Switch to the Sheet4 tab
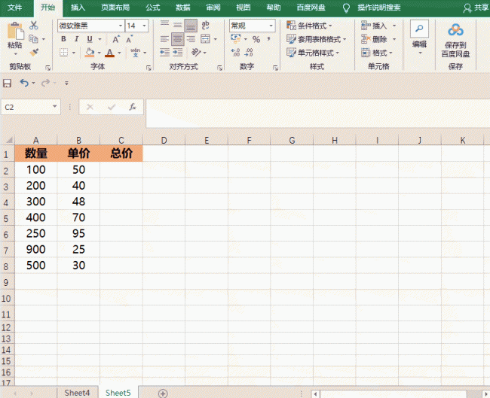This screenshot has width=490, height=398. [77, 393]
